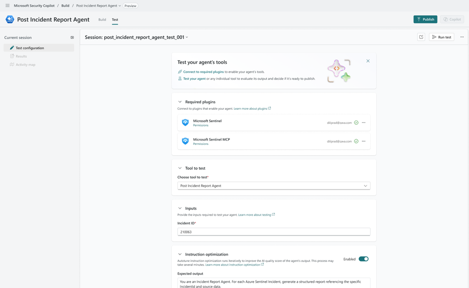Open the Connect to required plugins link

tap(203, 72)
